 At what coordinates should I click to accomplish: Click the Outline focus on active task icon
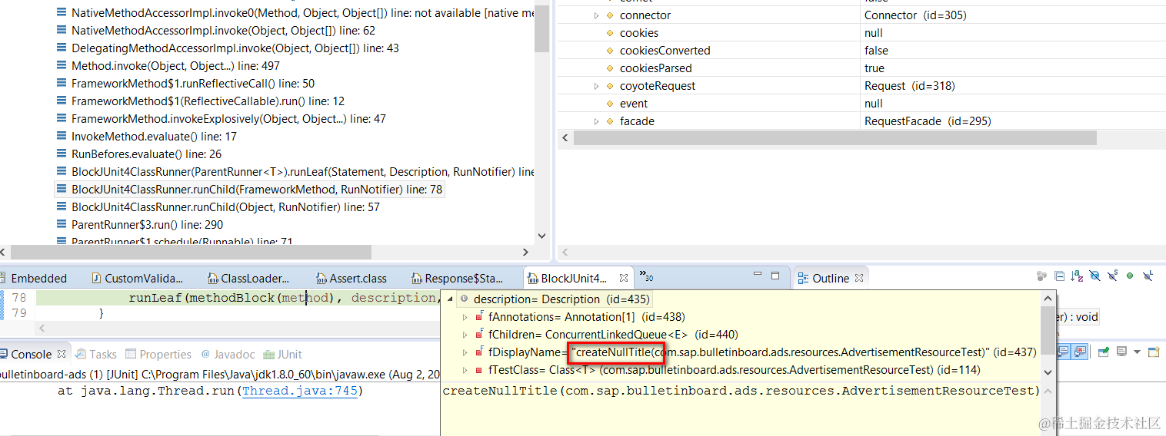(1041, 276)
